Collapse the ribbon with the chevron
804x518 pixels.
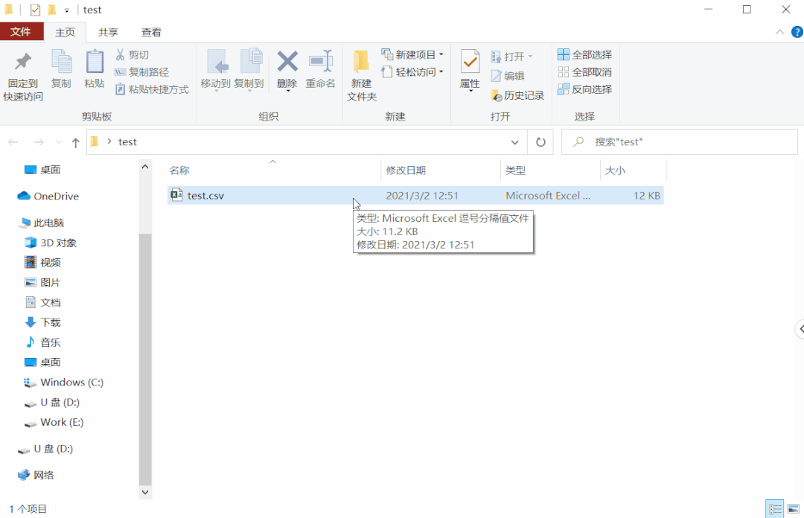[x=780, y=32]
